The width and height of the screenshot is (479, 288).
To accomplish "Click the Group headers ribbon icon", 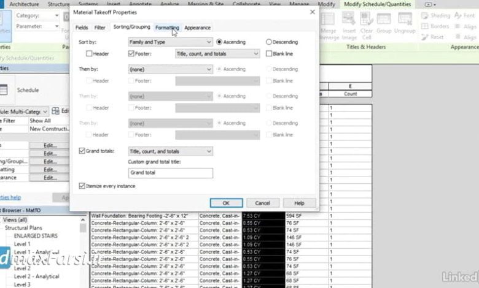I will [x=384, y=19].
